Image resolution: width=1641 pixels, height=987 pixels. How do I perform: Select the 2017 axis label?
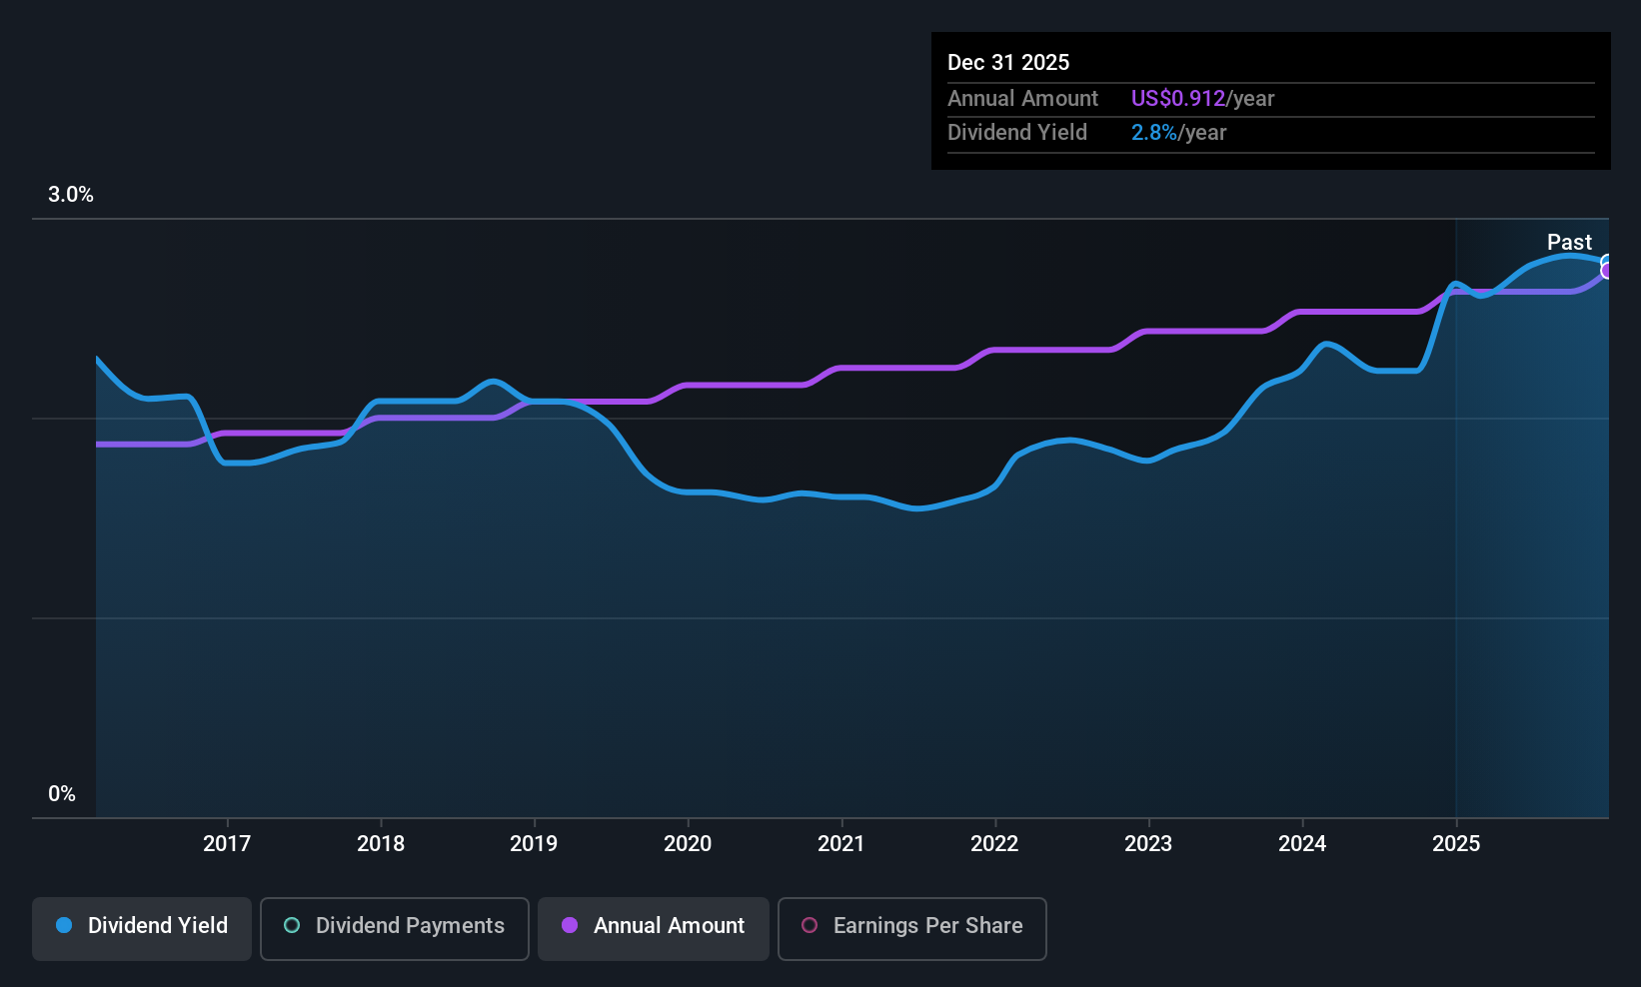coord(227,843)
